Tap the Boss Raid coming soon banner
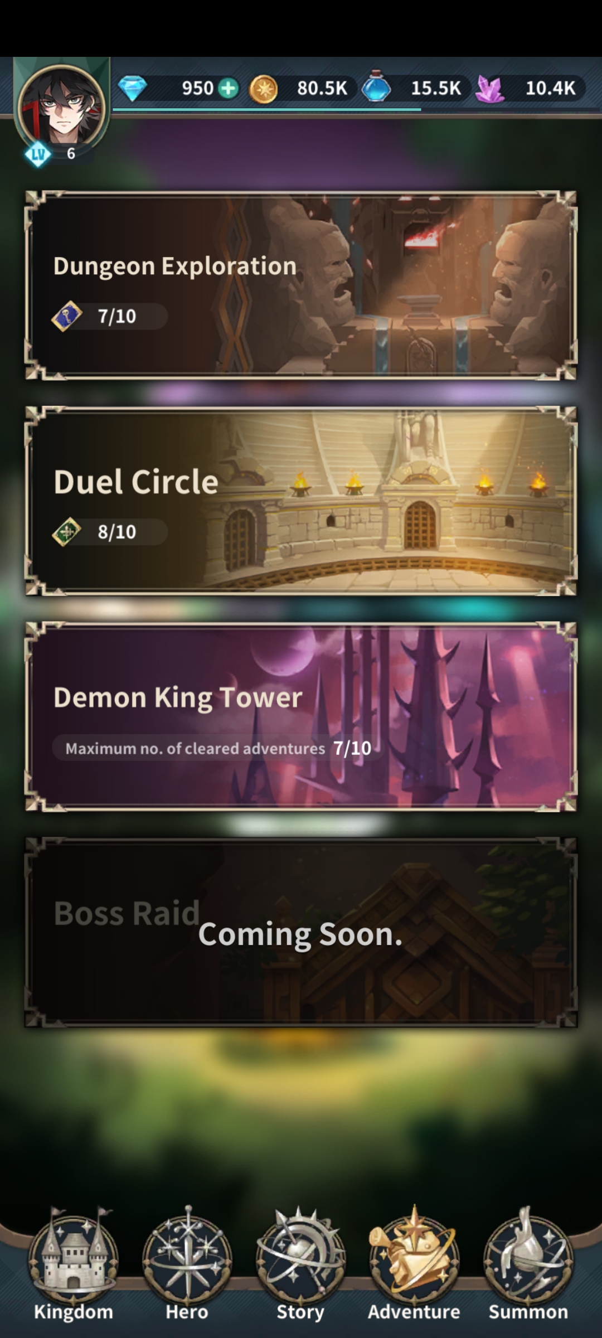This screenshot has height=1338, width=602. pyautogui.click(x=301, y=932)
